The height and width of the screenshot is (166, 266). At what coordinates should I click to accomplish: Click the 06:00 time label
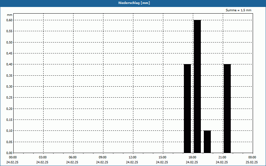72,157
